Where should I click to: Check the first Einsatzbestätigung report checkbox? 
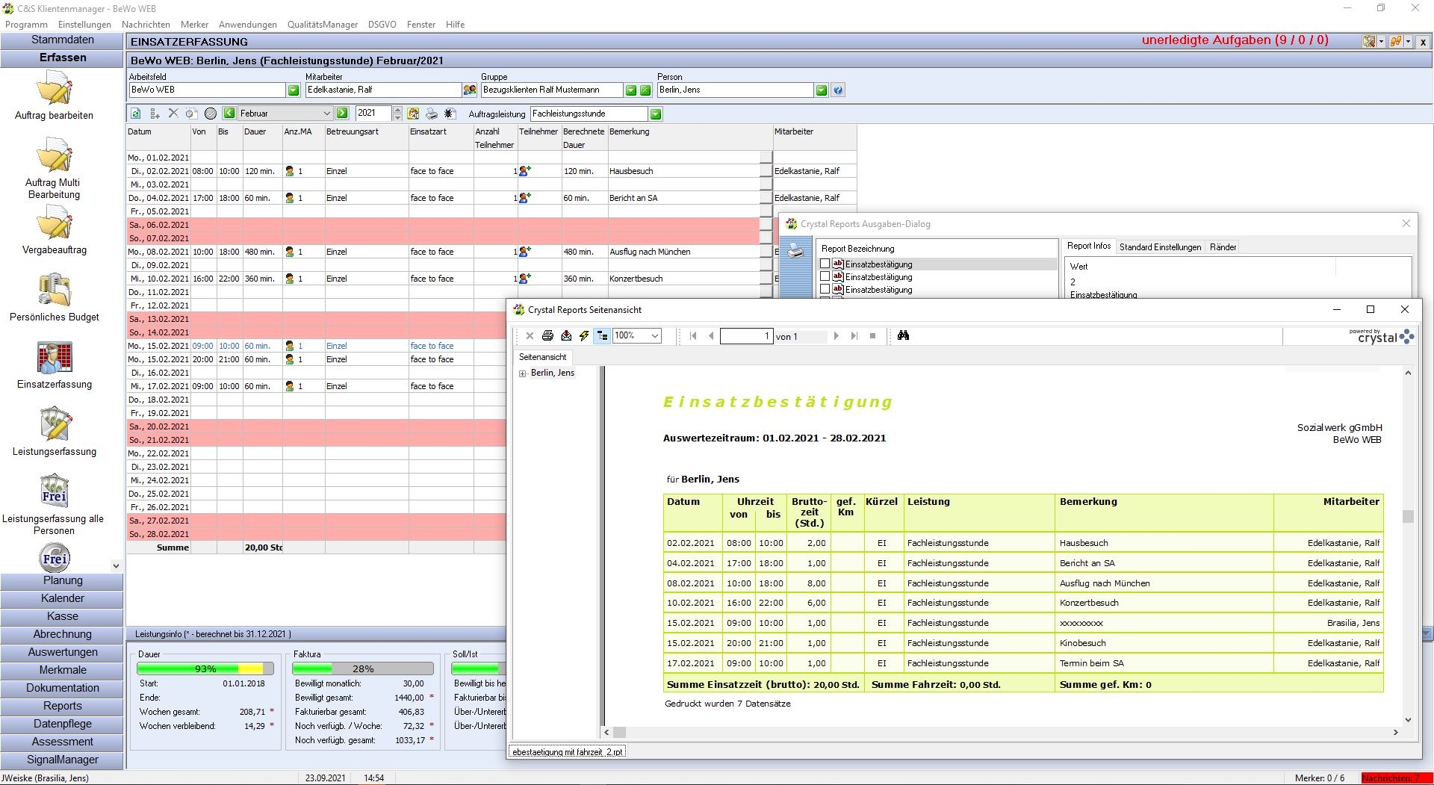click(x=825, y=264)
